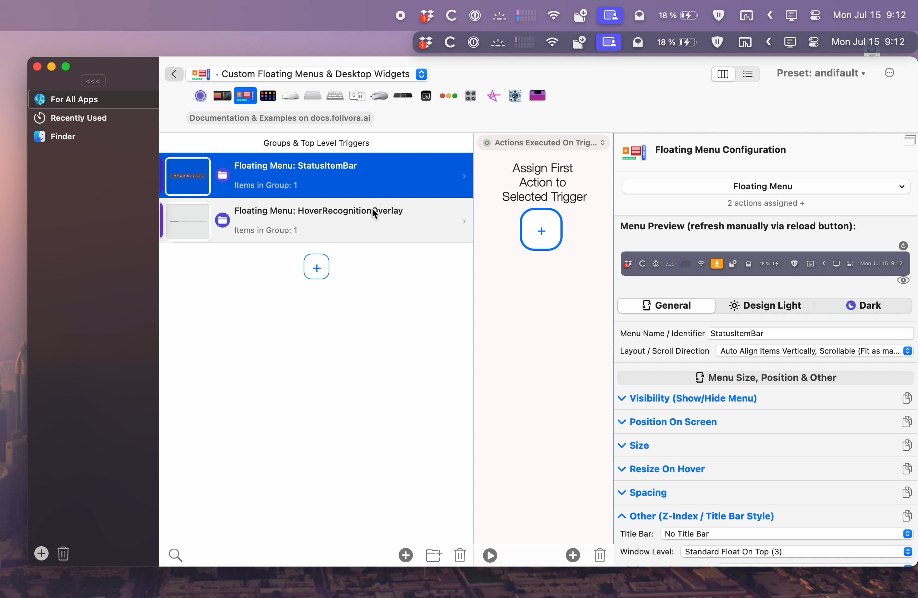Switch to the list view mode
This screenshot has height=598, width=918.
point(748,74)
